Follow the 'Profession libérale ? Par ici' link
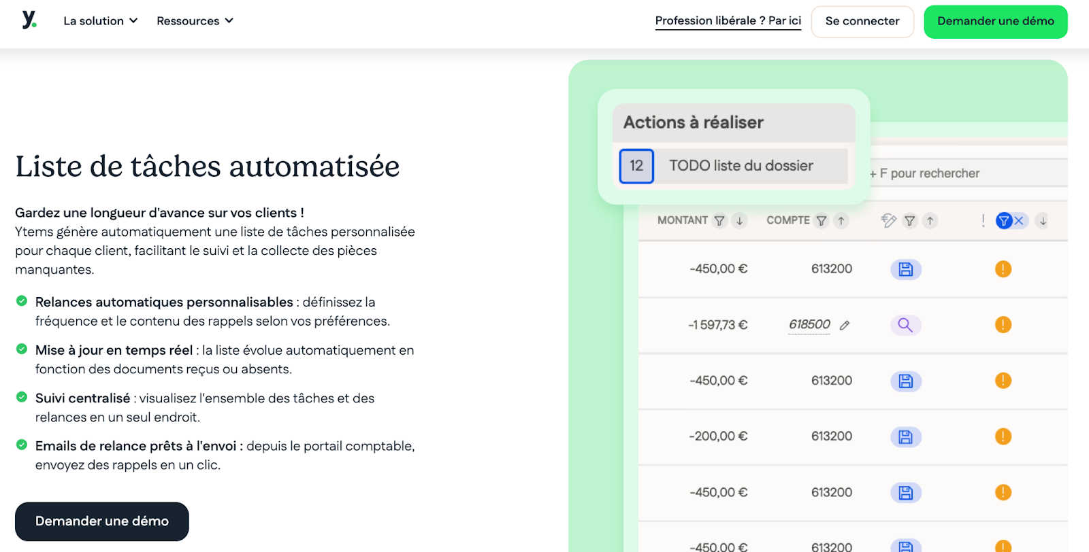The width and height of the screenshot is (1089, 552). click(728, 21)
